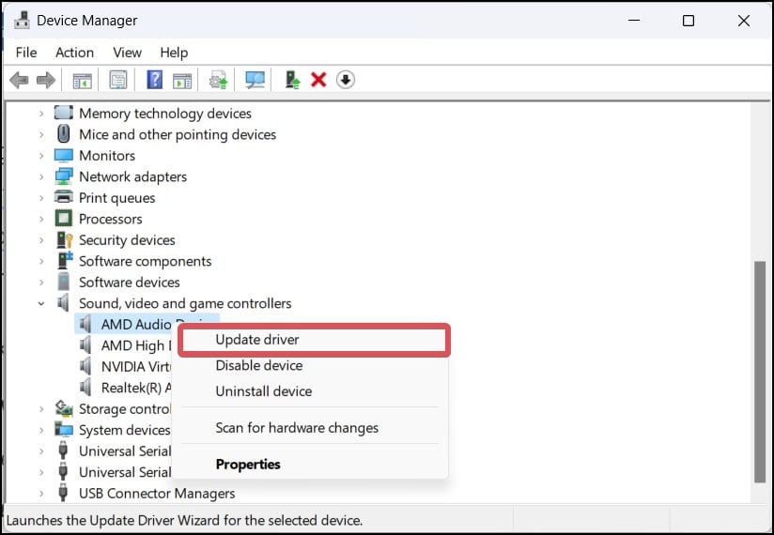The image size is (774, 535).
Task: Expand the Processors node
Action: click(x=41, y=219)
